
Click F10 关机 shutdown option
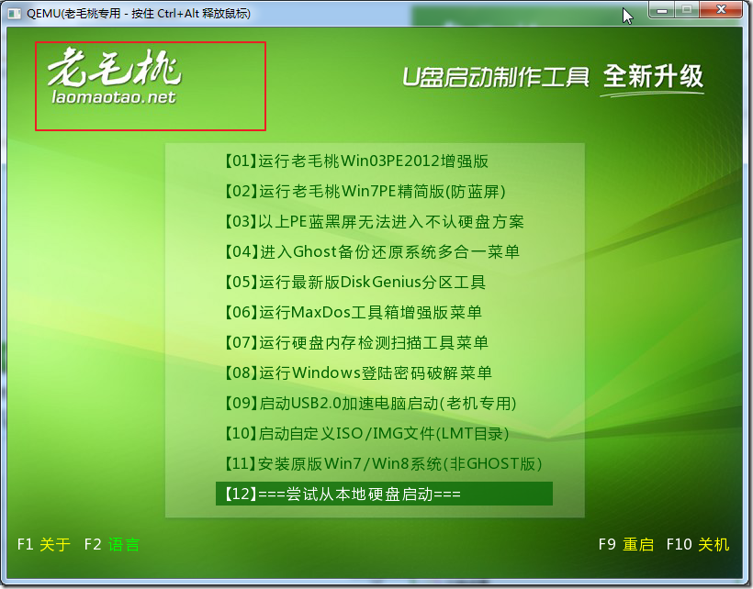[x=698, y=544]
